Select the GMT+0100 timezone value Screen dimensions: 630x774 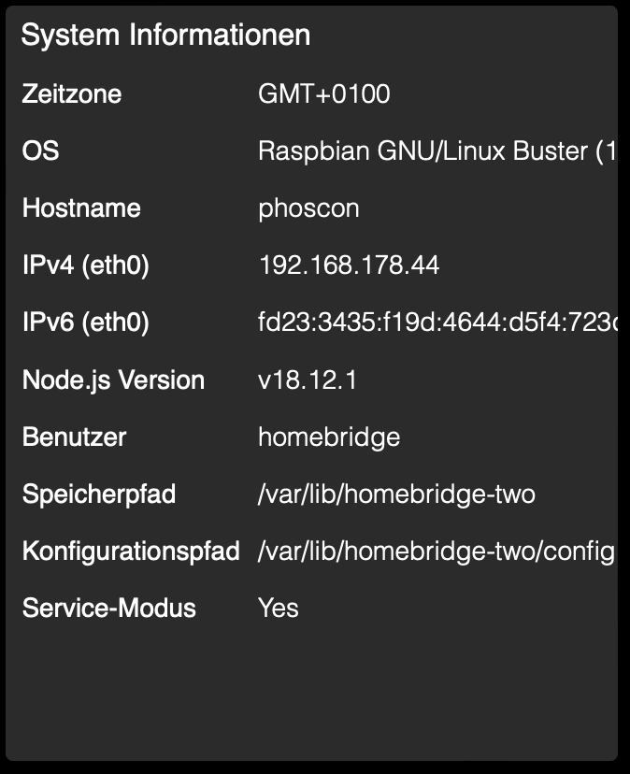point(323,94)
